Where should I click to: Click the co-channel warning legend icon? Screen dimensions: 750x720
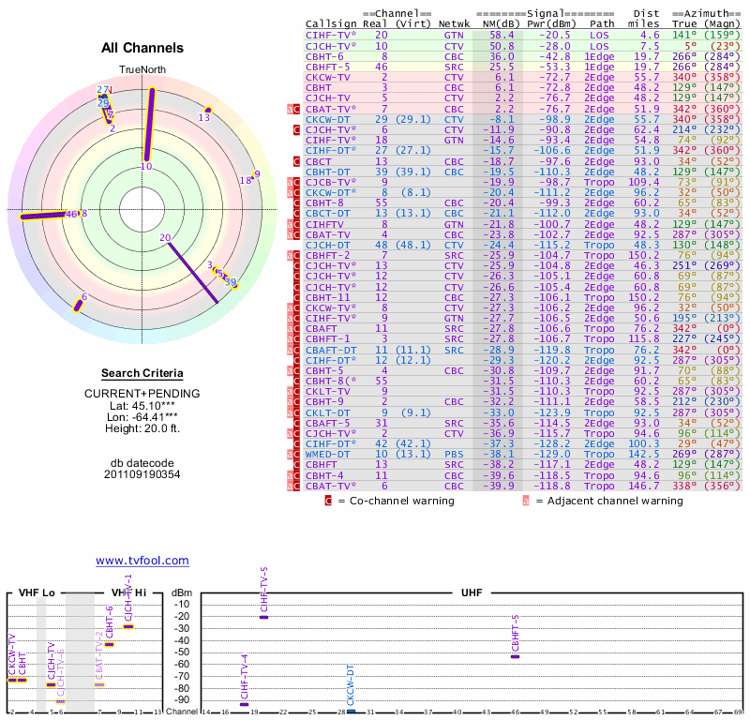[x=329, y=501]
